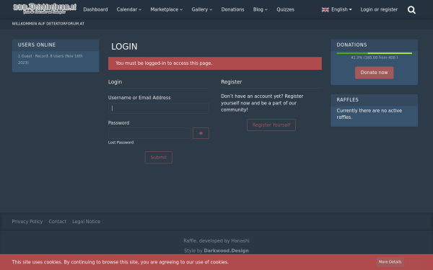Click the UK flag language icon
This screenshot has width=433, height=270.
tap(325, 10)
